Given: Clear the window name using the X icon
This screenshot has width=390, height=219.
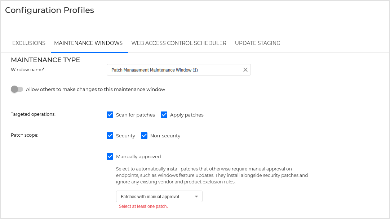Looking at the screenshot, I should point(245,70).
